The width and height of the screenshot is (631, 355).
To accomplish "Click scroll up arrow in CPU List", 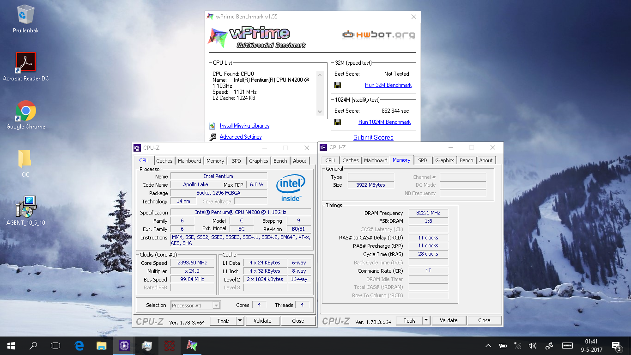I will coord(320,74).
